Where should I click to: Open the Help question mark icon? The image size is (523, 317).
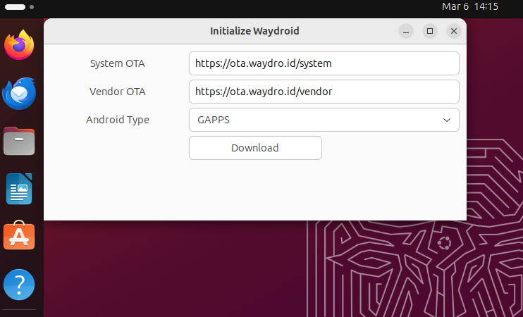coord(19,285)
